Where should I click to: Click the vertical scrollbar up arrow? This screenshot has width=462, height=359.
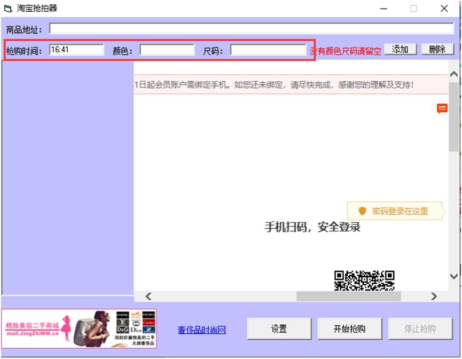453,72
